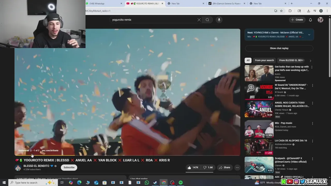Open the Kohl's sponsored video thumbnail
The height and width of the screenshot is (186, 331).
(259, 73)
